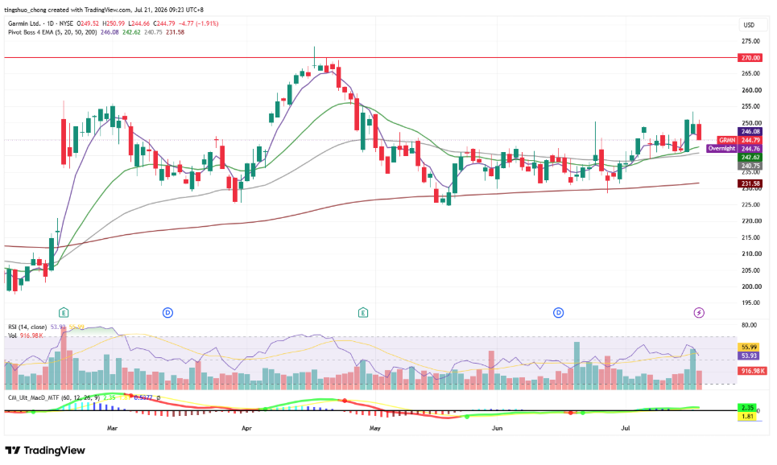Click the green 2.35 MACD axis label
Viewport: 777px width, 465px height.
click(746, 408)
